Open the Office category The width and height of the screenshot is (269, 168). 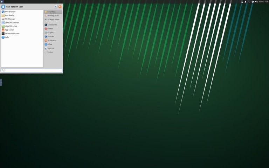point(53,44)
